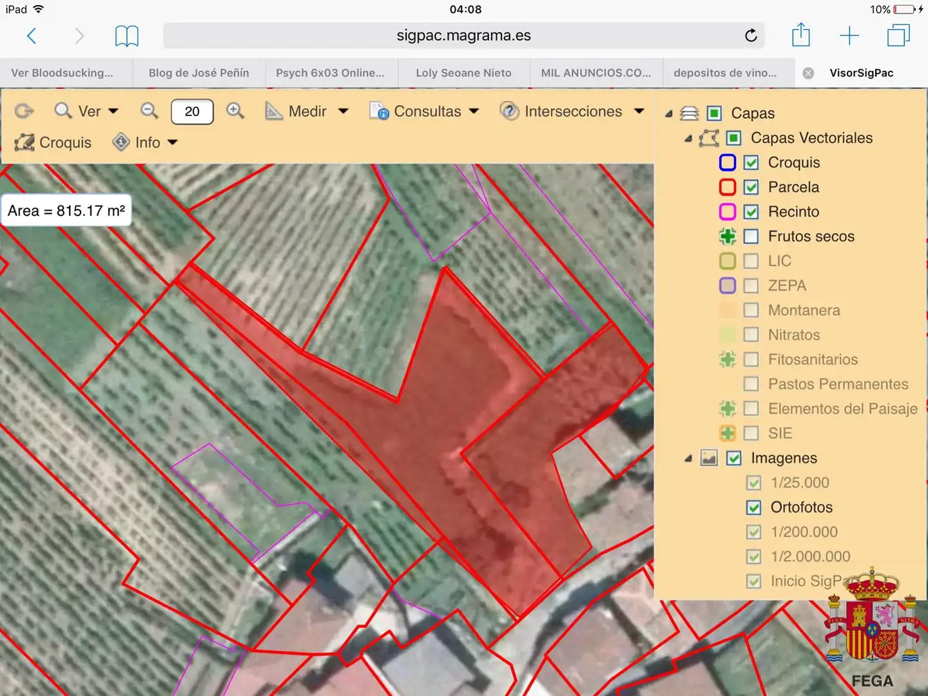Zoom in with the plus magnifier
The width and height of the screenshot is (928, 696).
click(235, 111)
